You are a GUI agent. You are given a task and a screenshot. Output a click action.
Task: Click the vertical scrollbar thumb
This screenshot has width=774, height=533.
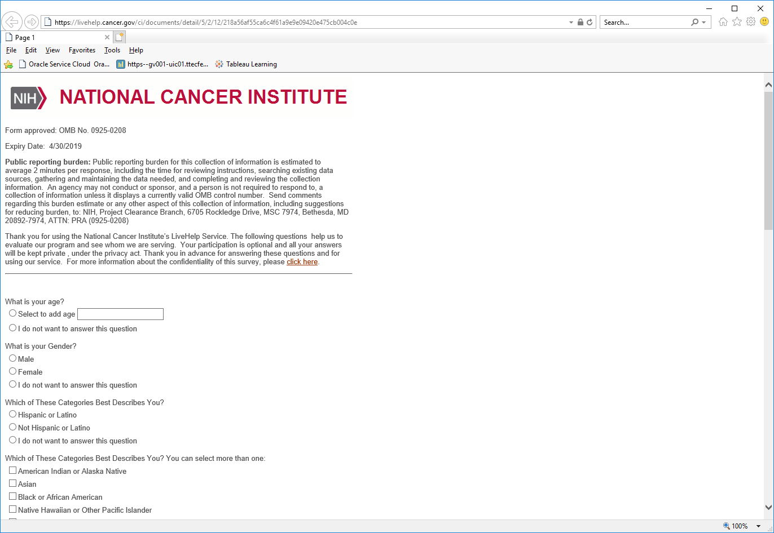click(x=768, y=161)
